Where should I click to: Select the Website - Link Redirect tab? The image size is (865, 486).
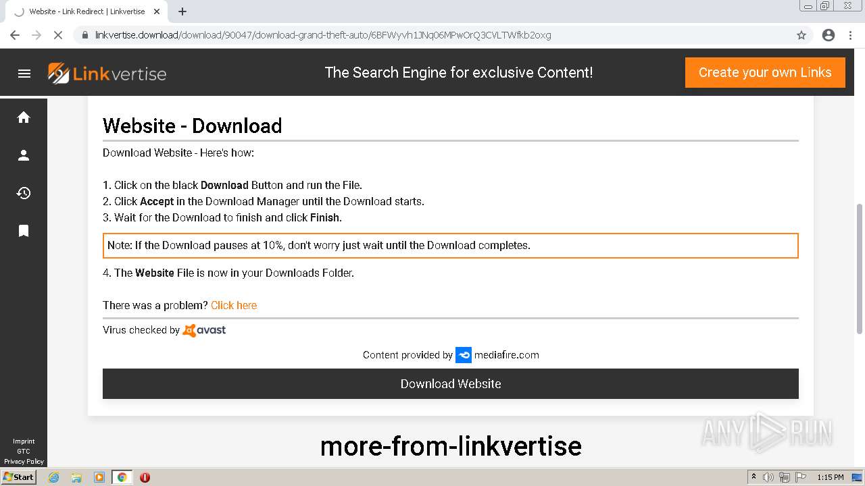coord(86,11)
